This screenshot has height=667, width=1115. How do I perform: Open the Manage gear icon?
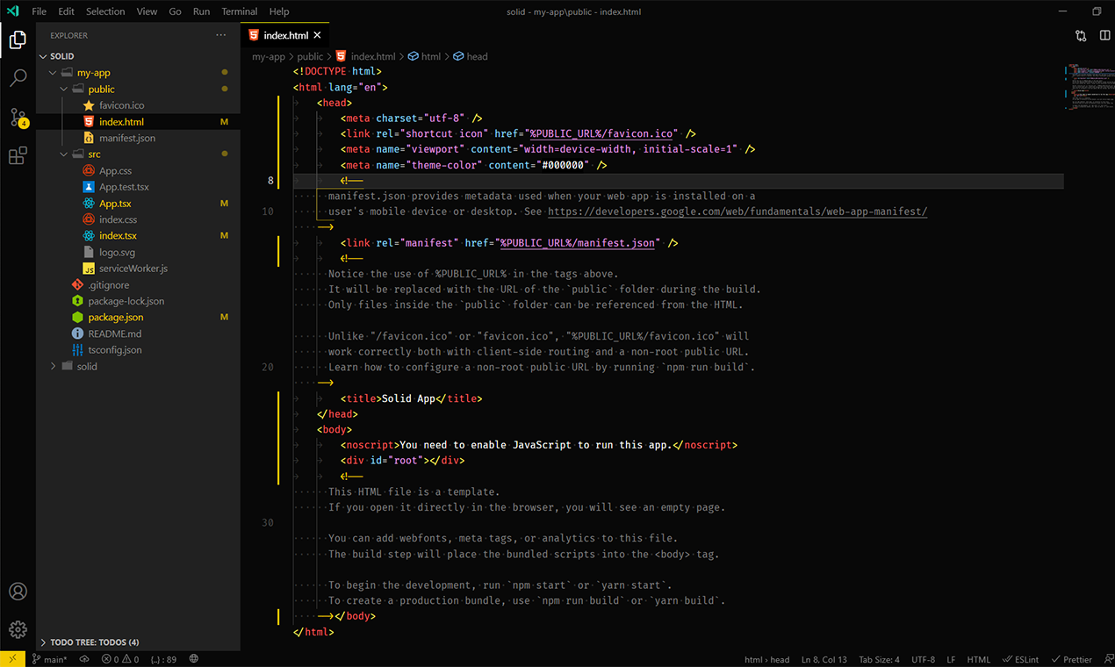[x=18, y=629]
